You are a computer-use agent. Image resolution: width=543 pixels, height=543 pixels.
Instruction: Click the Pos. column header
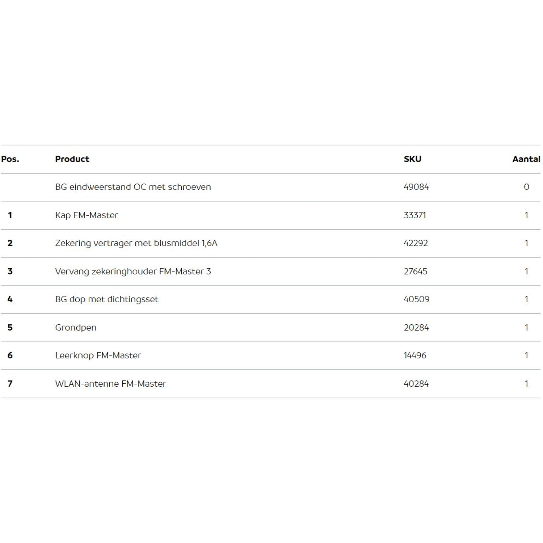[10, 159]
